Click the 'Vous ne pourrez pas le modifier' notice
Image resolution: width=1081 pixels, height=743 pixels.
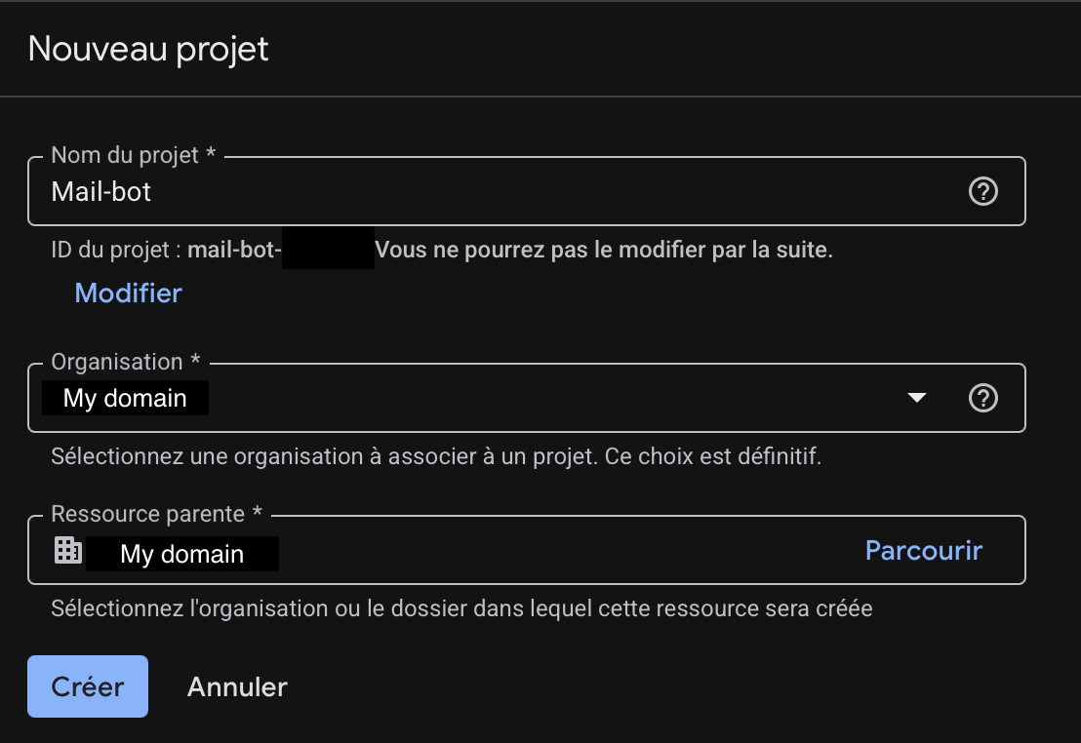[603, 250]
